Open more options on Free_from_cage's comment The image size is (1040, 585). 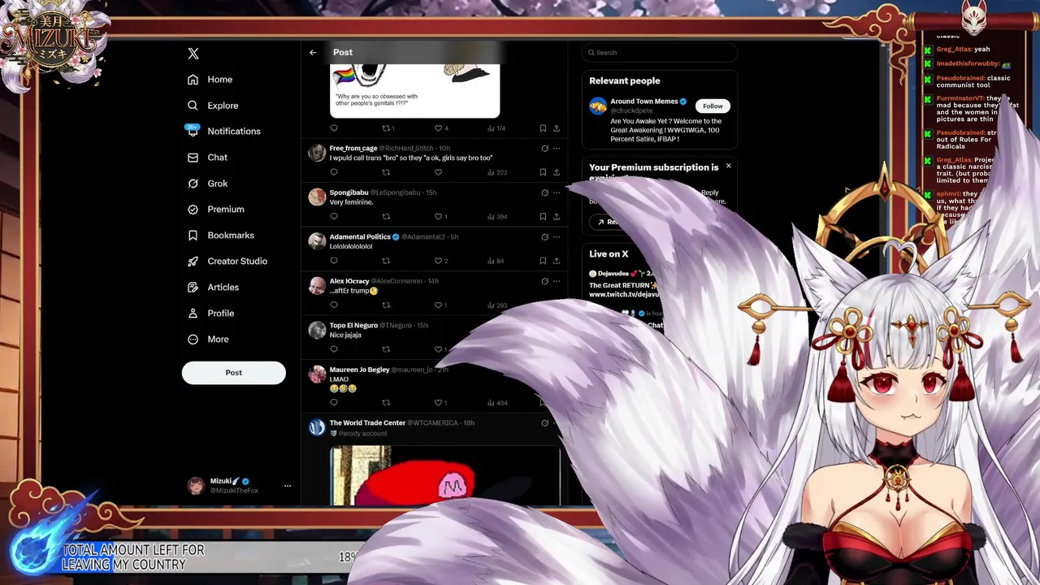pyautogui.click(x=557, y=149)
